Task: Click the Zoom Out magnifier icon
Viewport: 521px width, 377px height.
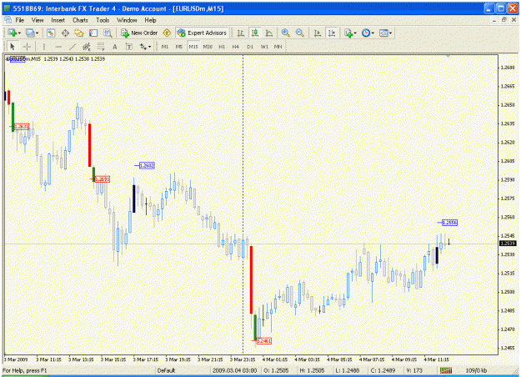Action: [299, 33]
